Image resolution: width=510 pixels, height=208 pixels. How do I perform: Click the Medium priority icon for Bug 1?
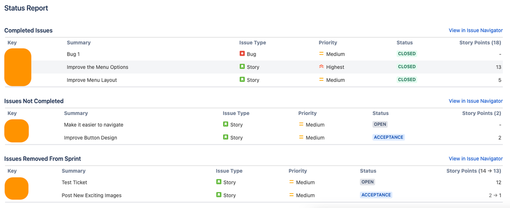point(322,54)
